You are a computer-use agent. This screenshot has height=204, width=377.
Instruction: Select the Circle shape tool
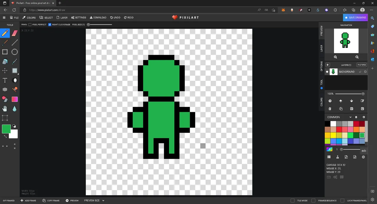[15, 52]
